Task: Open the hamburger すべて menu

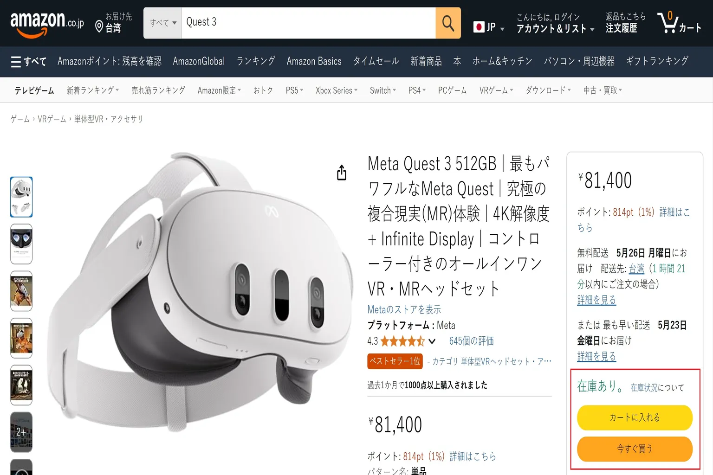Action: coord(28,61)
